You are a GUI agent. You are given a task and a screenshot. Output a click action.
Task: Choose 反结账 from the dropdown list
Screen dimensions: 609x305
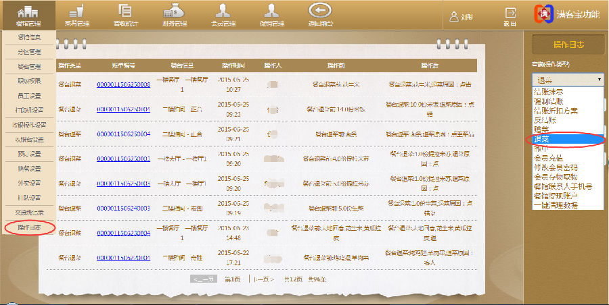pos(545,119)
